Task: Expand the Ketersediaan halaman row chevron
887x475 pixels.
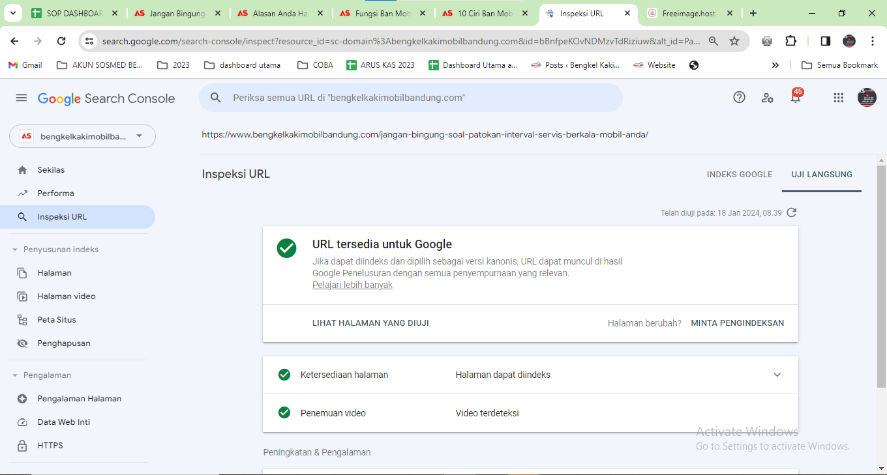Action: 777,375
